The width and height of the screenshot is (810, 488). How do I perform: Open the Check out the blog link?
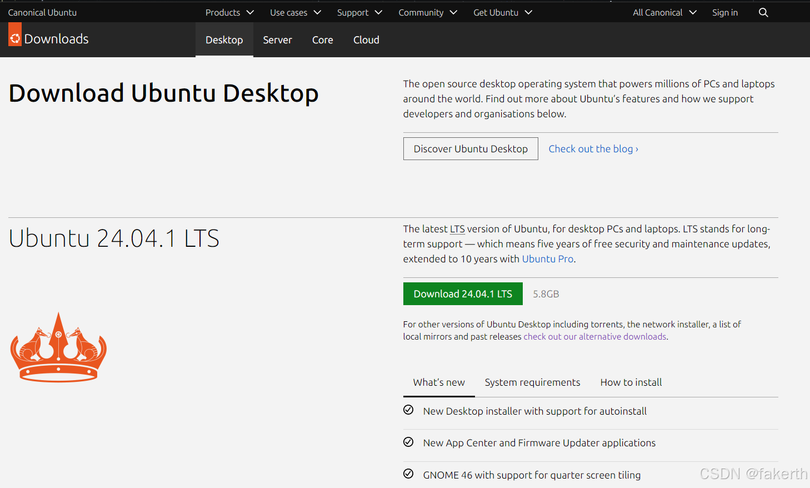point(593,149)
